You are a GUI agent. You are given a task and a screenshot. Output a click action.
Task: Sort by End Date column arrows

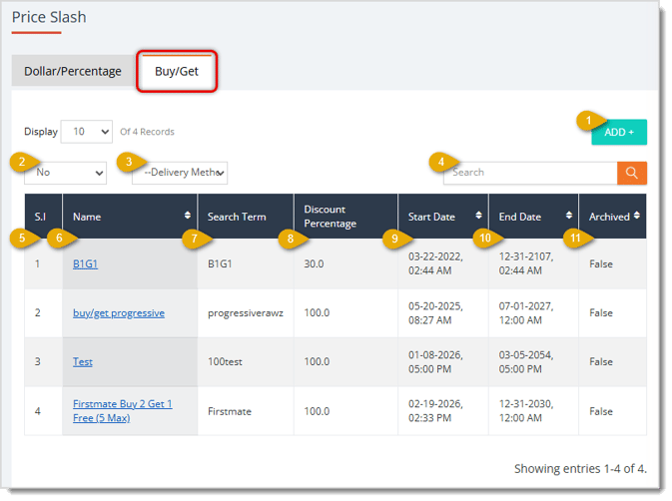tap(569, 216)
